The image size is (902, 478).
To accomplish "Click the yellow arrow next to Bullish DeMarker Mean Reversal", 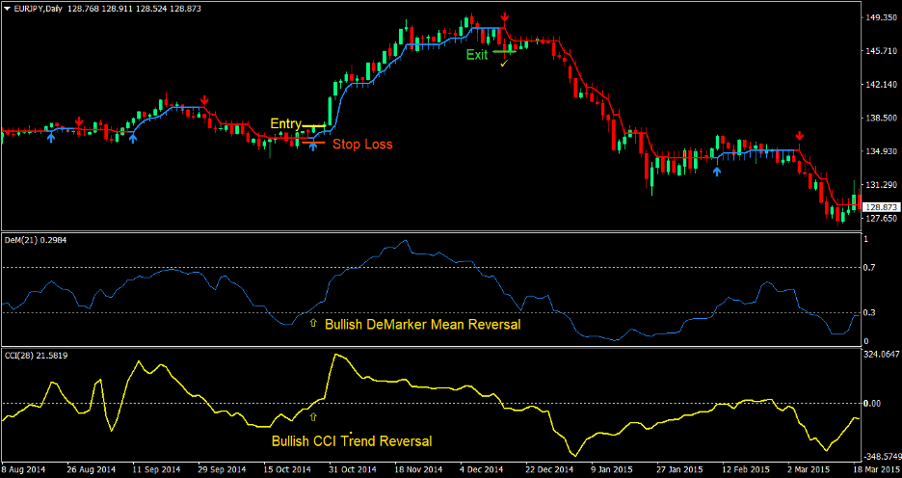I will 312,325.
